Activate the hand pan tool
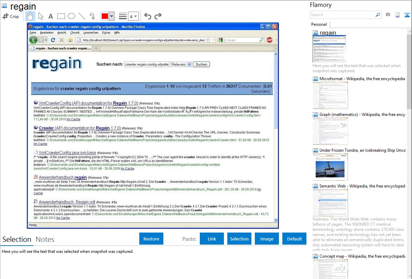 pos(30,16)
